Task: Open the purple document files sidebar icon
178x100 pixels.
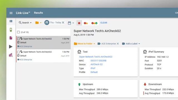Action: click(11, 38)
